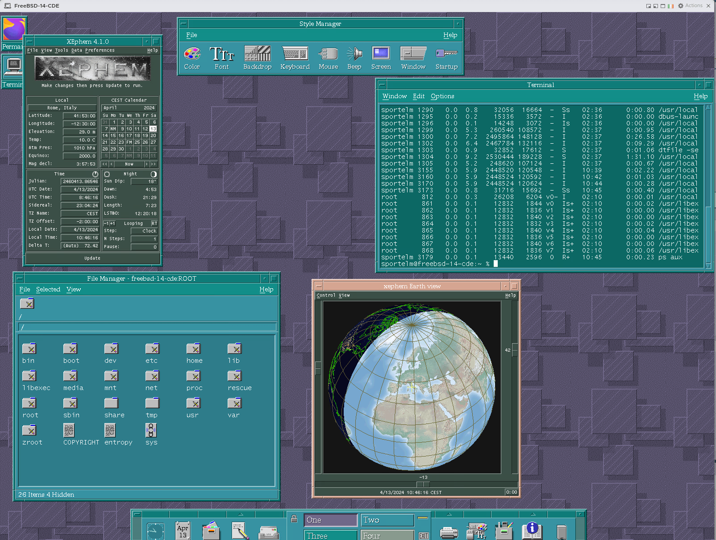
Task: Click the printer icon on the front panel
Action: coord(449,531)
